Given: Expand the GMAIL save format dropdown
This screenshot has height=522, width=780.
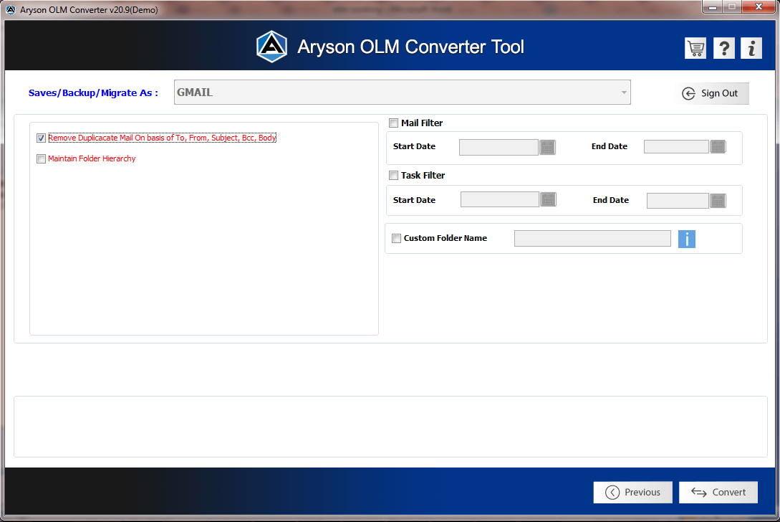Looking at the screenshot, I should coord(402,92).
